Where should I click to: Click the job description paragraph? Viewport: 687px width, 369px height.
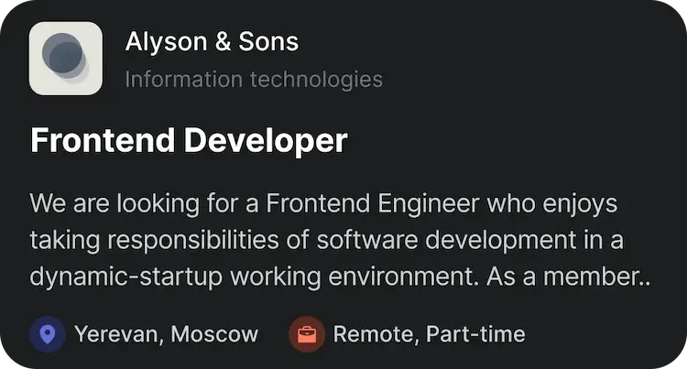tap(339, 239)
